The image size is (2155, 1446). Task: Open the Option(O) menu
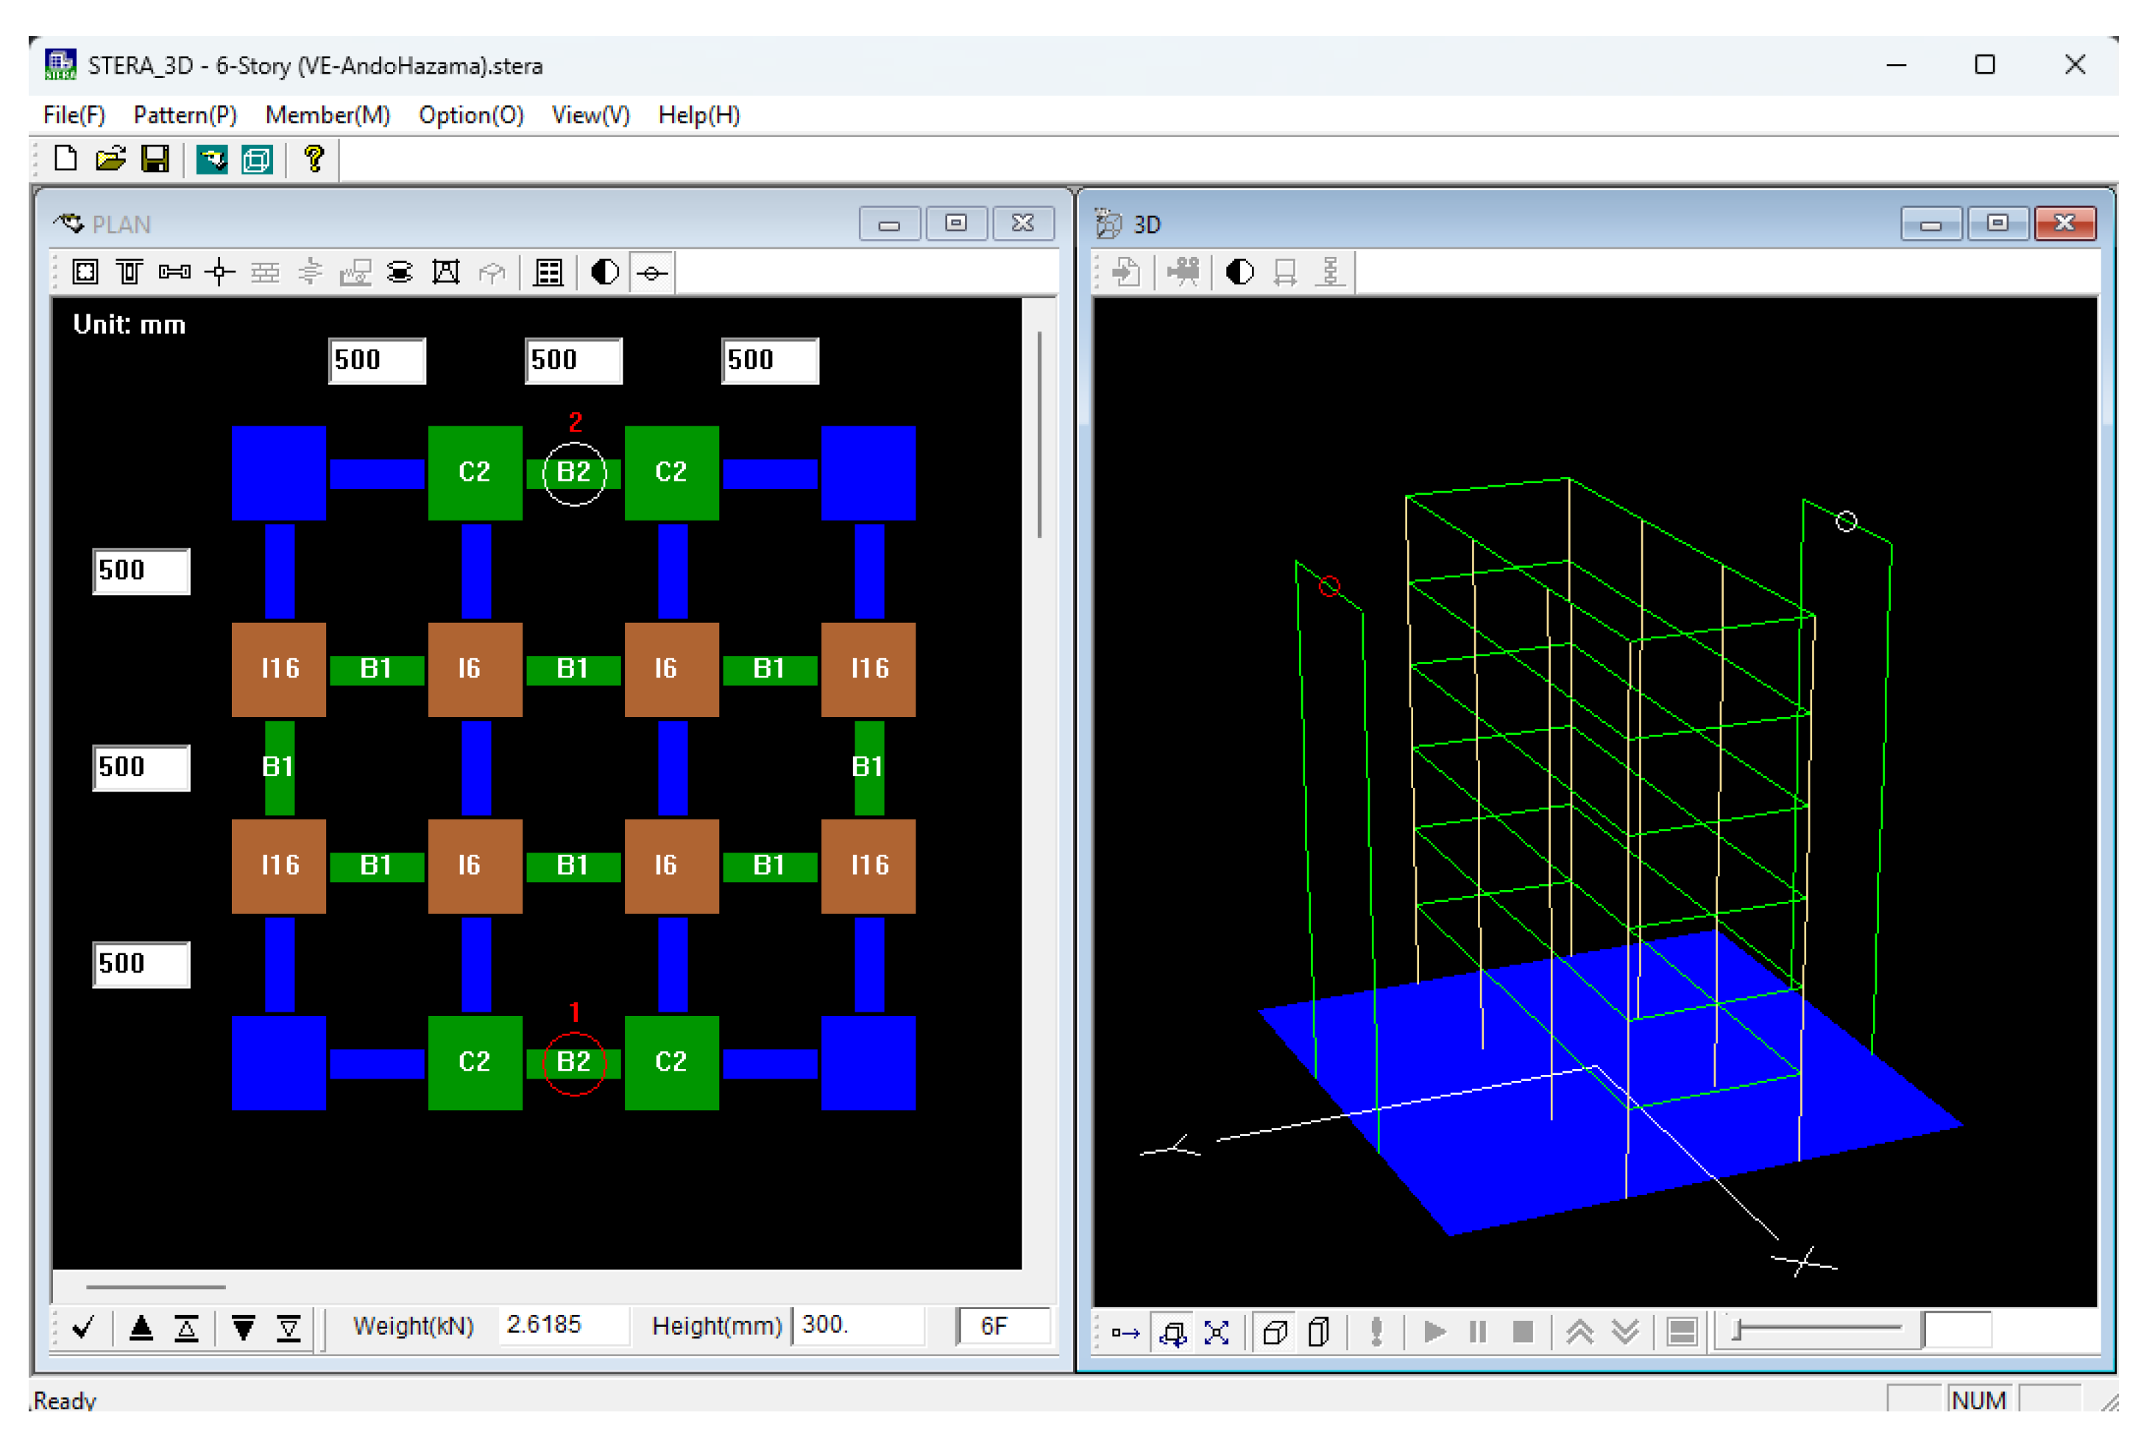472,116
